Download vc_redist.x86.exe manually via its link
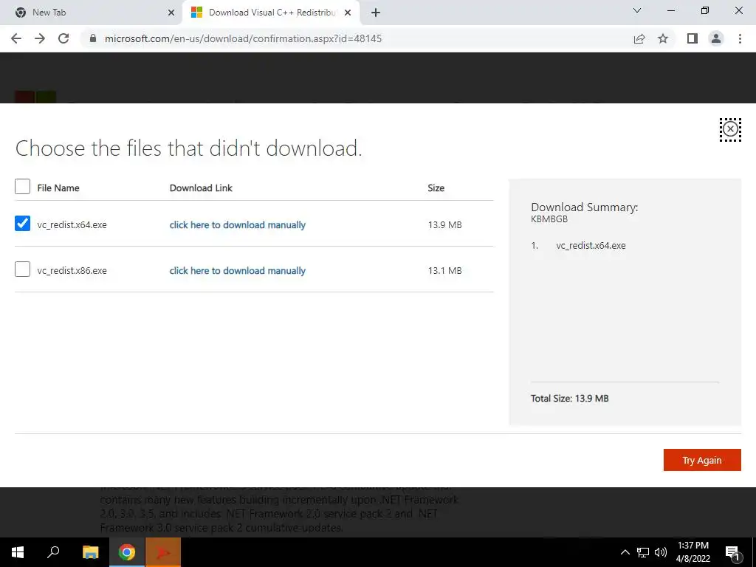The width and height of the screenshot is (756, 567). pyautogui.click(x=237, y=270)
